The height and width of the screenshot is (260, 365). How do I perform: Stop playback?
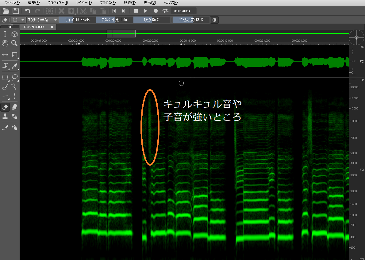[136, 11]
